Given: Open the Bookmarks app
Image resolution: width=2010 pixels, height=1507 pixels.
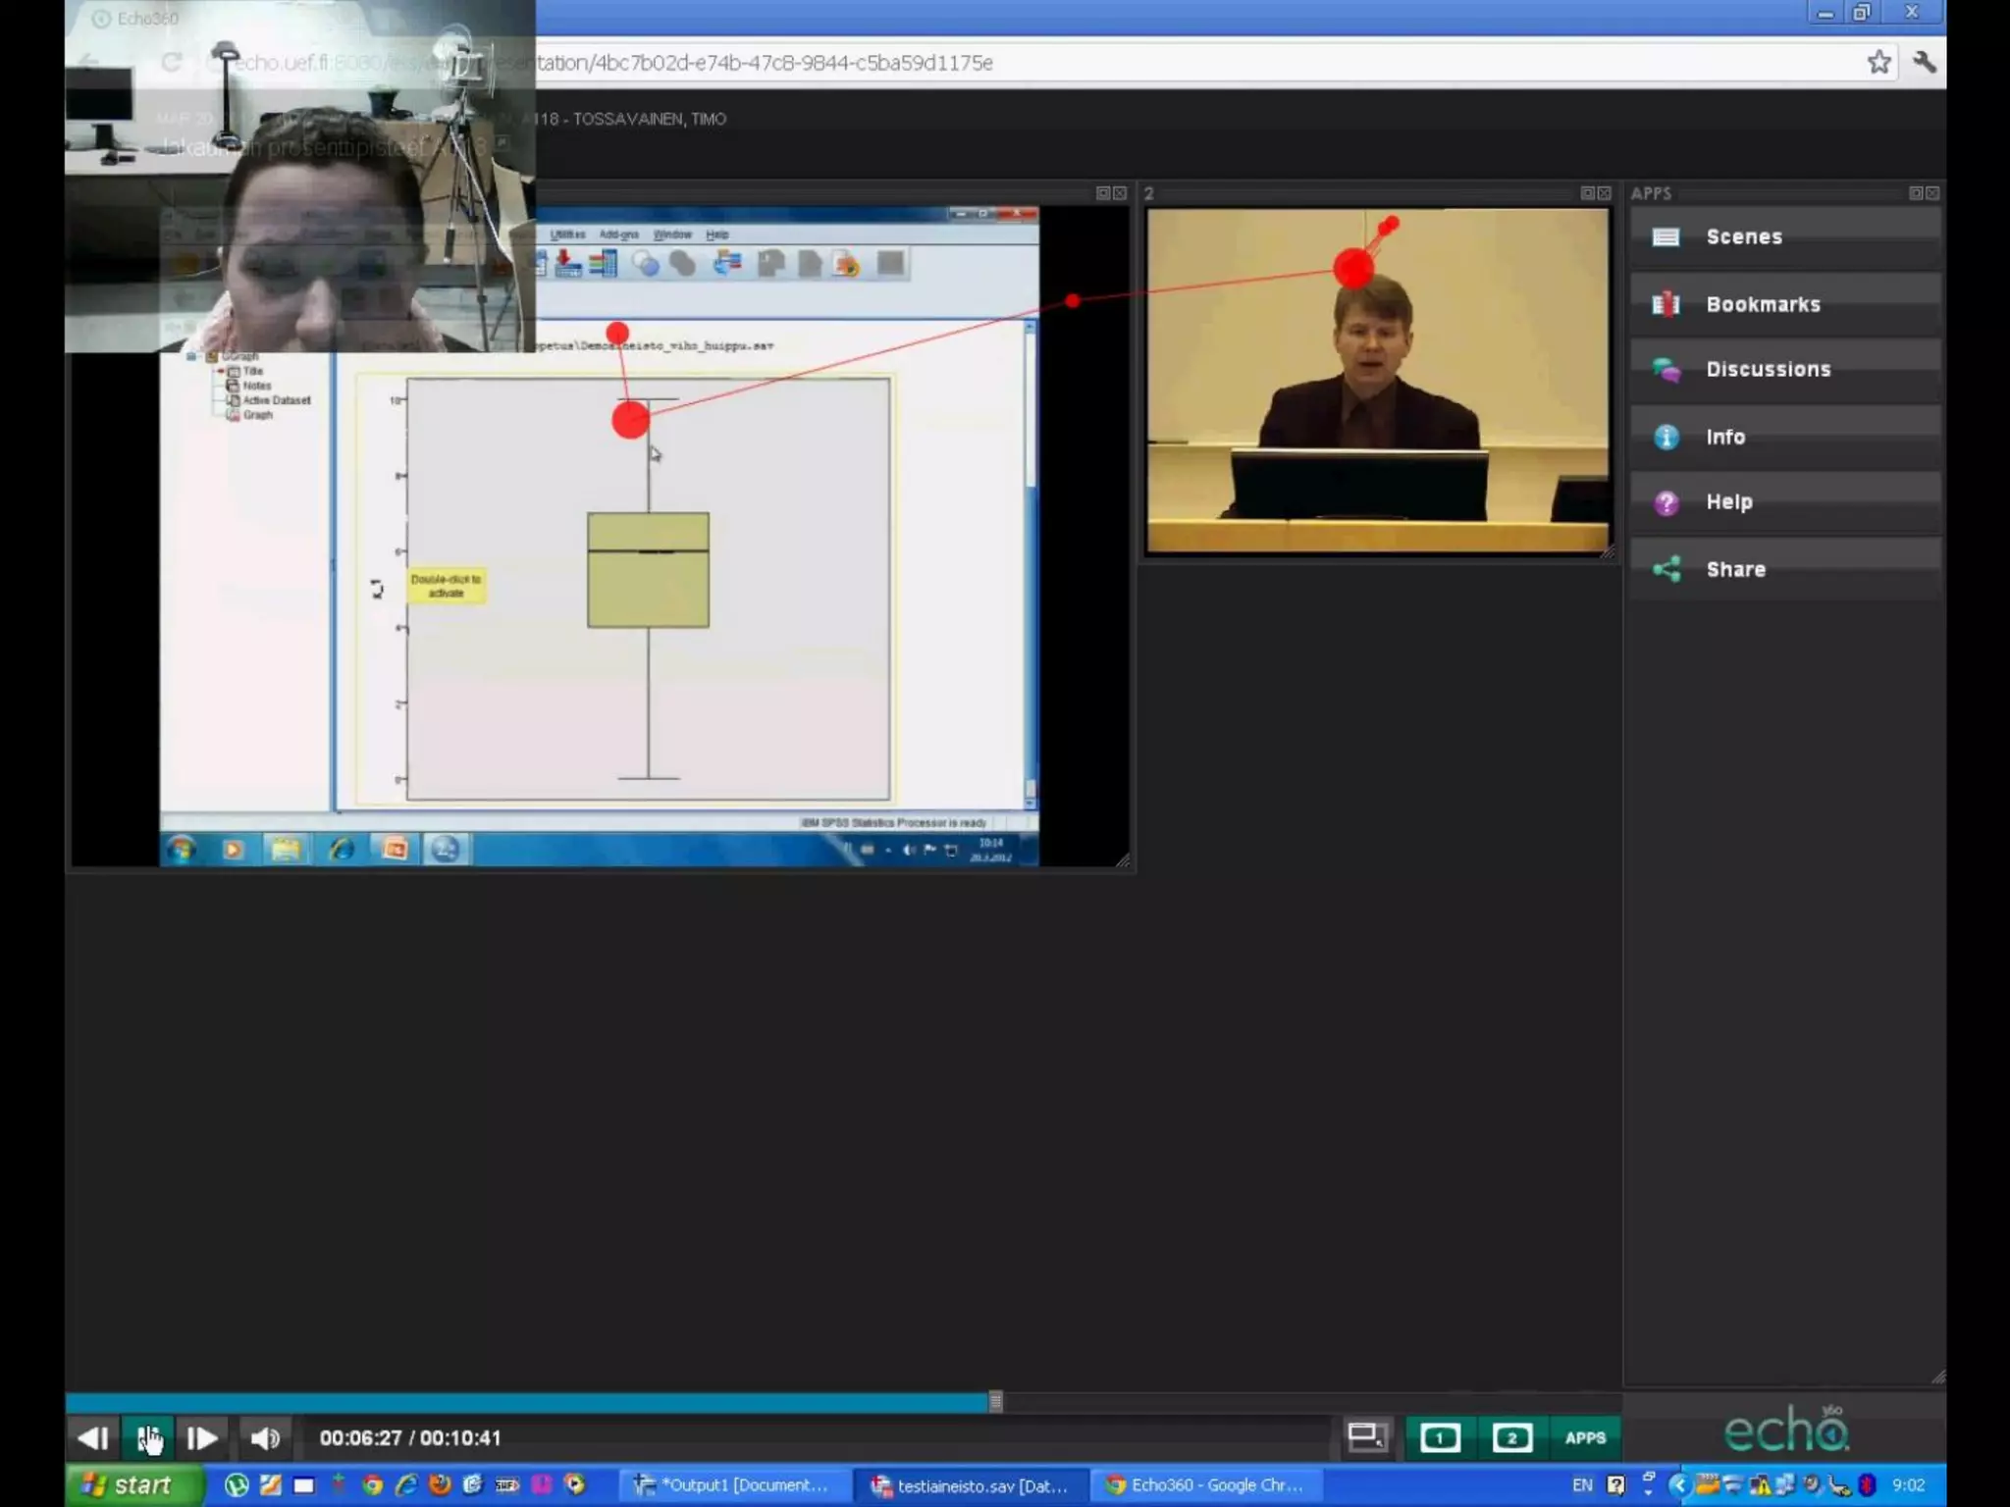Looking at the screenshot, I should [1762, 304].
